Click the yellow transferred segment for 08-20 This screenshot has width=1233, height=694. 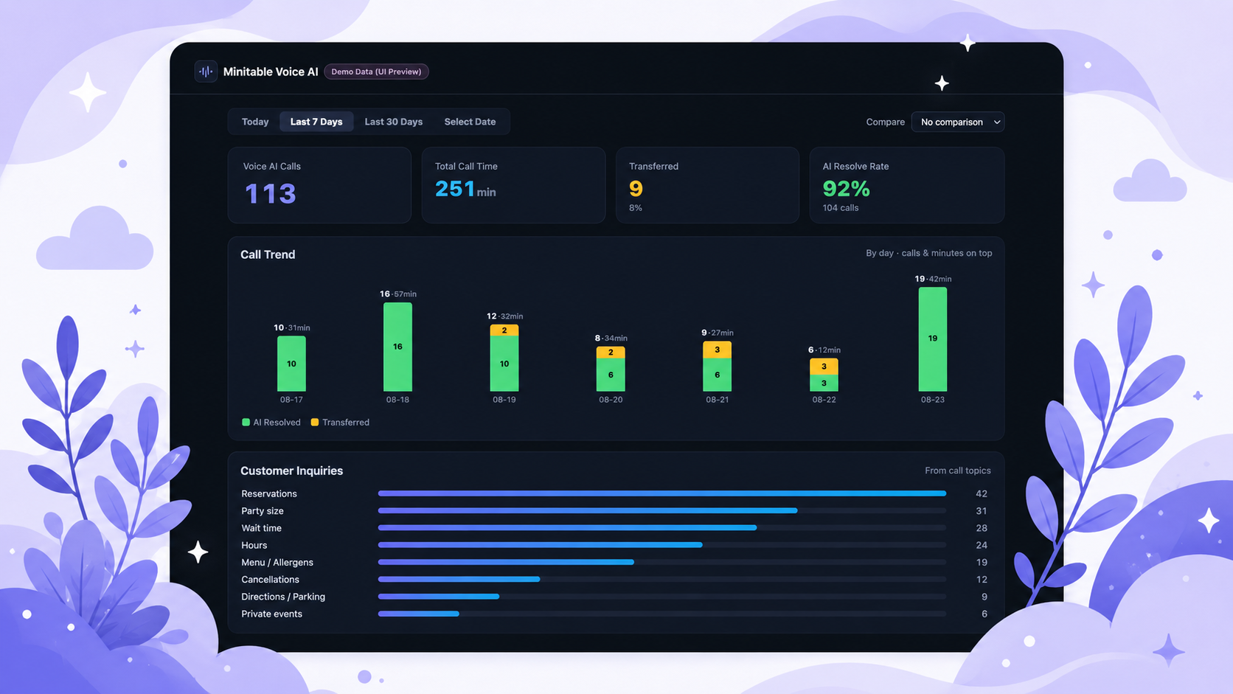[611, 353]
